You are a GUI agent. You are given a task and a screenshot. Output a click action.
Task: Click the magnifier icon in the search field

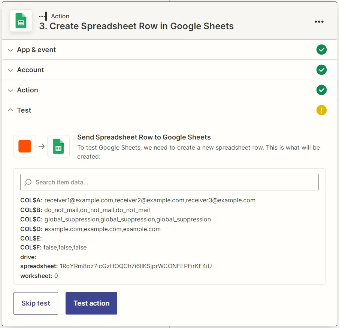pos(27,182)
